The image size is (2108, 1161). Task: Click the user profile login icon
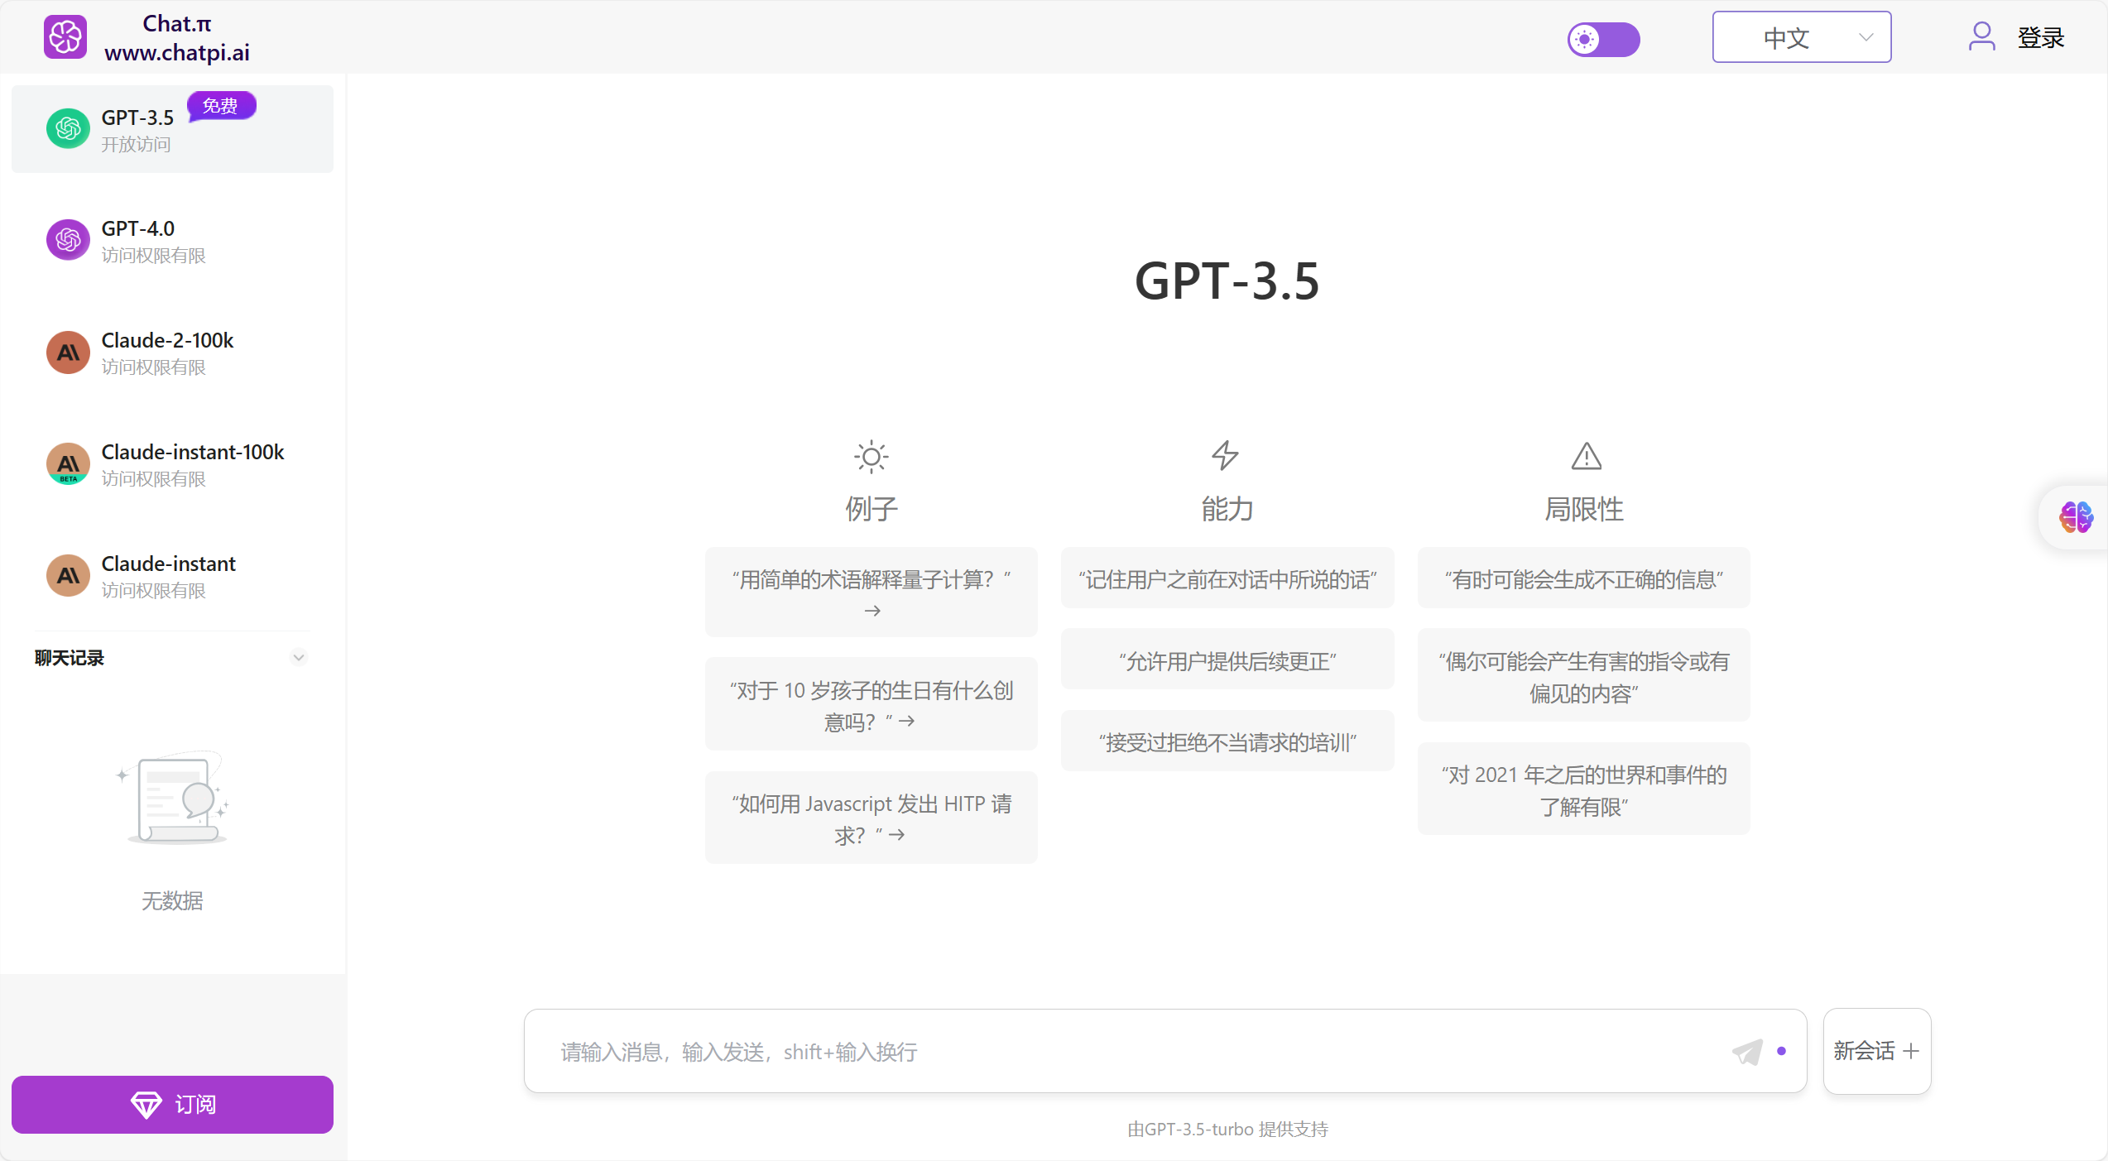click(1981, 37)
